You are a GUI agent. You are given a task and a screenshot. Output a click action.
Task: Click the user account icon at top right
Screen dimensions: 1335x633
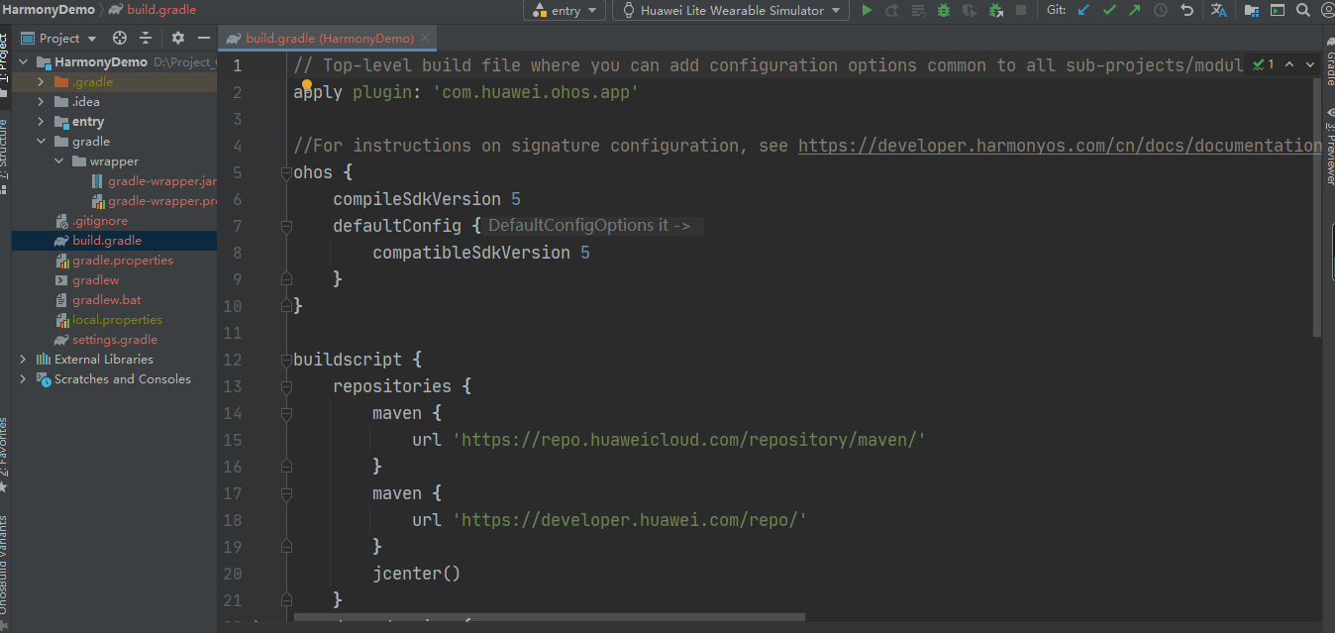tap(1328, 11)
